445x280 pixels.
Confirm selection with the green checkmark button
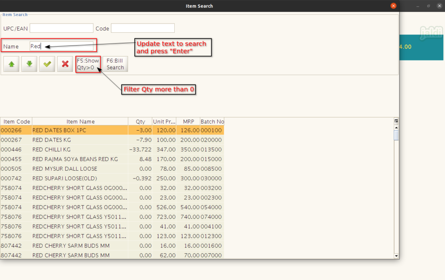point(47,64)
